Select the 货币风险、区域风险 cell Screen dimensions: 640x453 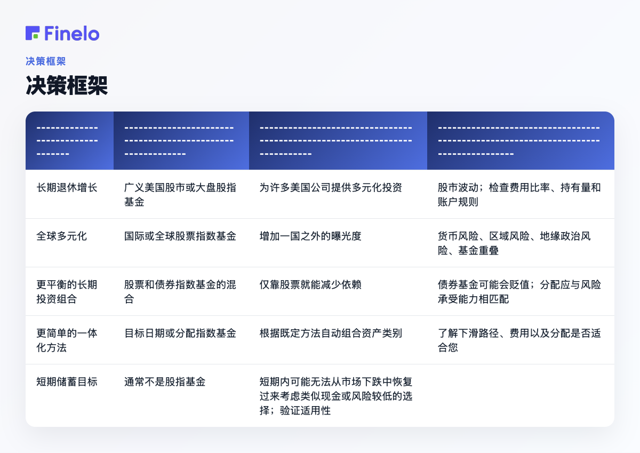tap(521, 243)
